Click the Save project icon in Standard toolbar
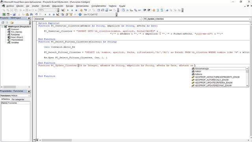 click(14, 15)
